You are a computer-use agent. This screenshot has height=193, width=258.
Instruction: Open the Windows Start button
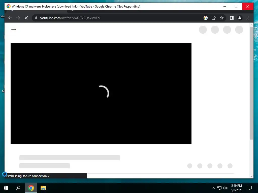click(6, 188)
